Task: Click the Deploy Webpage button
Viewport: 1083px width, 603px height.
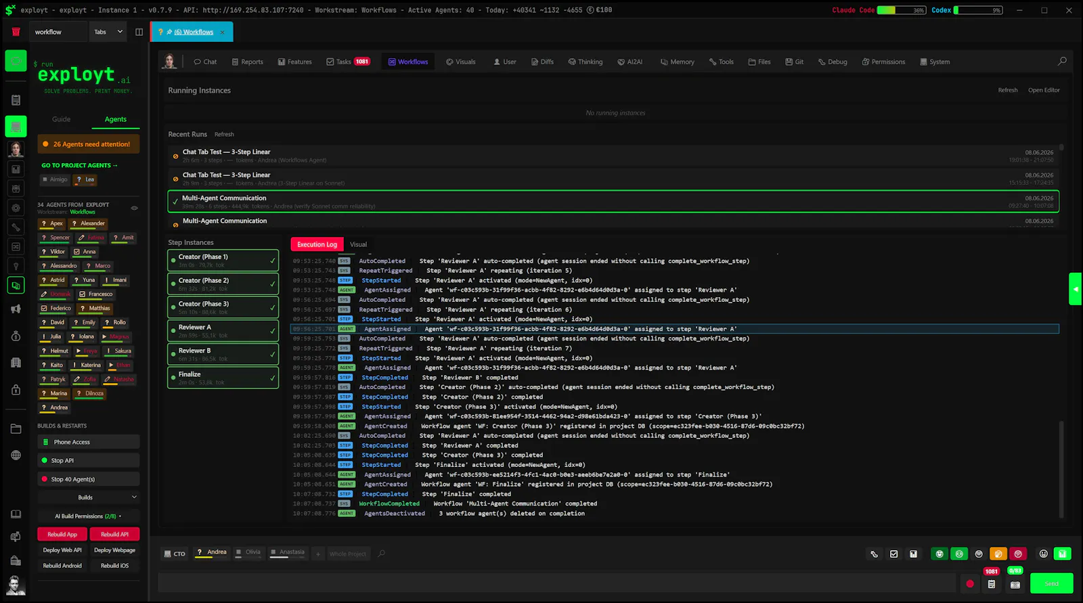Action: (x=115, y=550)
